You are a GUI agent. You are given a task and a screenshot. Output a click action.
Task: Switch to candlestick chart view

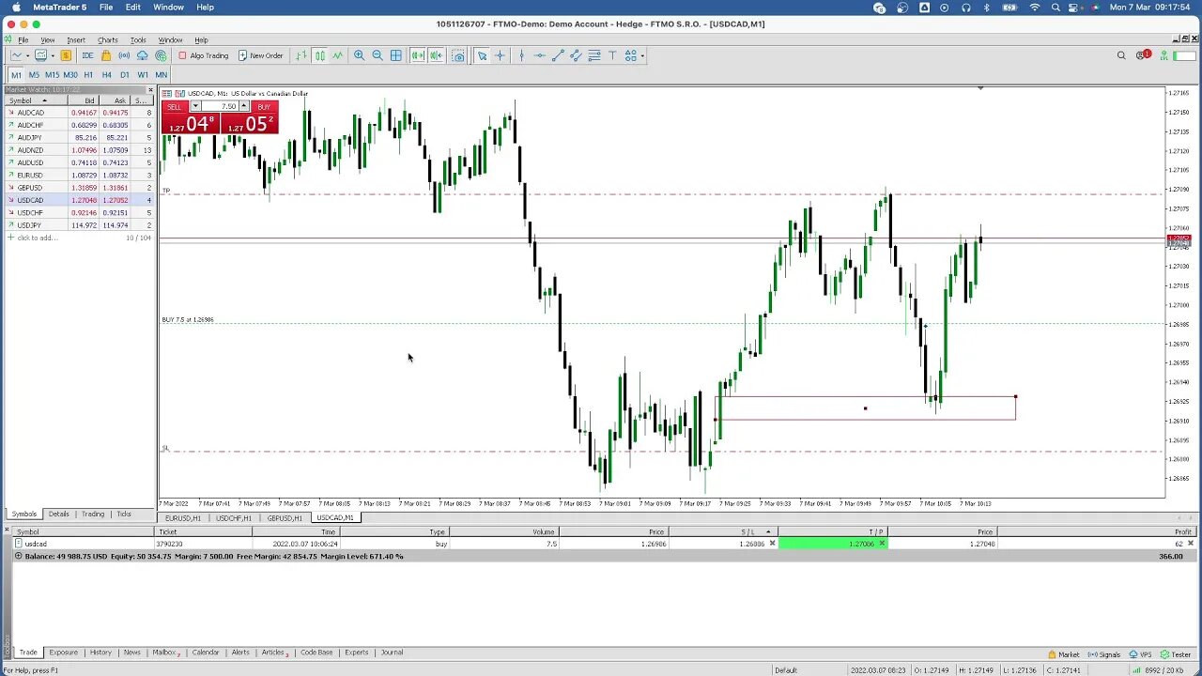[319, 55]
